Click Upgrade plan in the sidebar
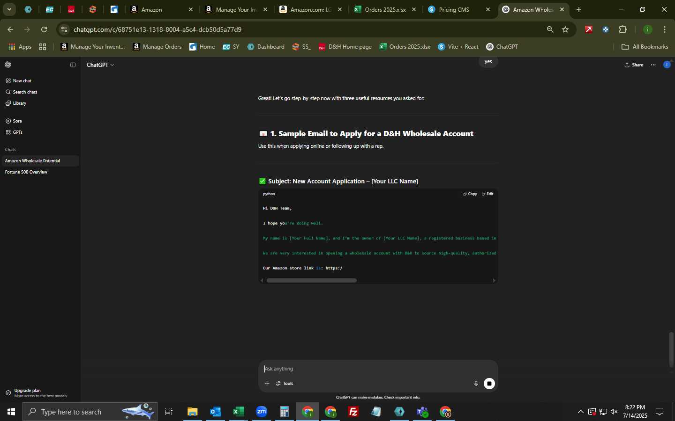The image size is (675, 421). pos(40,393)
